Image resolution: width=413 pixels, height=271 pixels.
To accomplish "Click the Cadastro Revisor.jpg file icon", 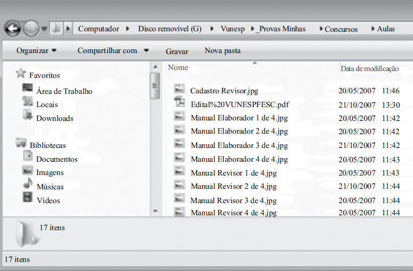I will pos(180,90).
